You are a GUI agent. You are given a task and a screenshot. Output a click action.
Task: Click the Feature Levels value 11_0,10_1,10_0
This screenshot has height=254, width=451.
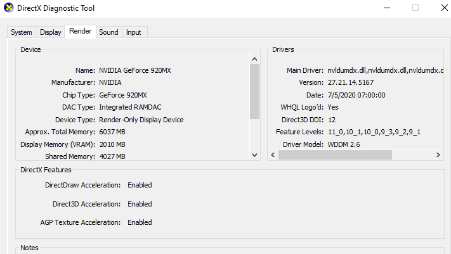[374, 132]
